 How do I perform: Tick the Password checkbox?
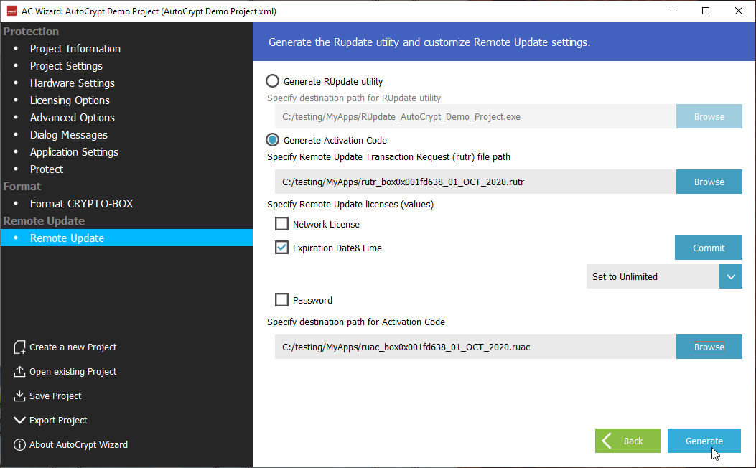click(282, 300)
